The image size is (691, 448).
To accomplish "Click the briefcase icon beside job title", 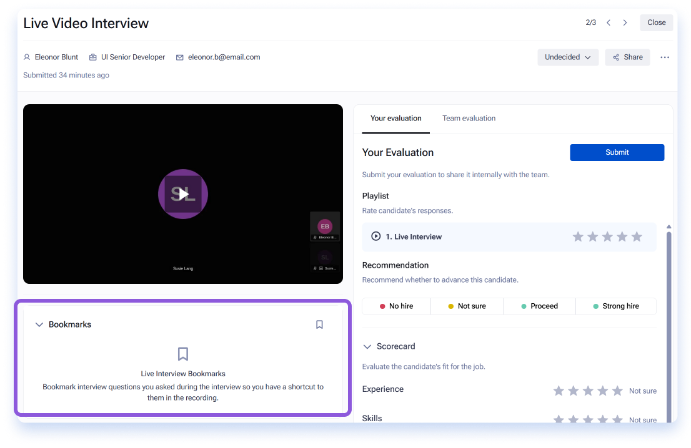I will (x=93, y=57).
